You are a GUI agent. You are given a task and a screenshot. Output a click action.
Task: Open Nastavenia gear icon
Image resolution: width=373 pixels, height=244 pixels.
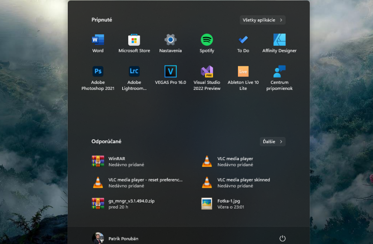[170, 40]
